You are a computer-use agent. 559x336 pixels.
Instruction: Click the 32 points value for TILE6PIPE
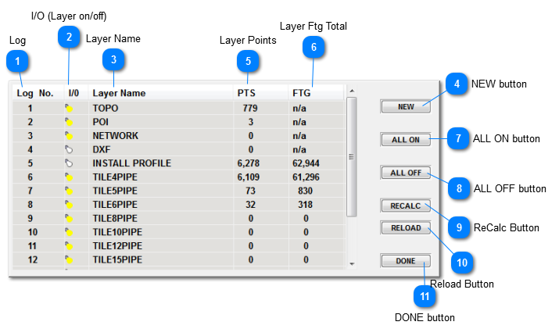coord(251,205)
